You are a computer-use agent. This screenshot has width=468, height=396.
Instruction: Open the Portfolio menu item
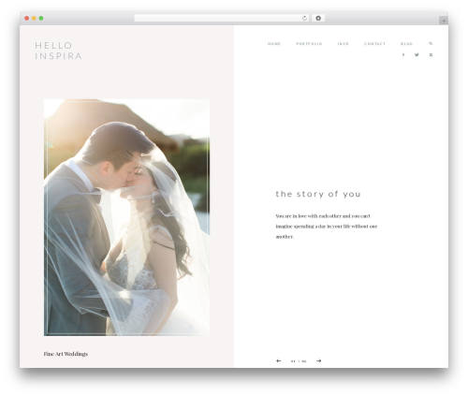coord(309,44)
